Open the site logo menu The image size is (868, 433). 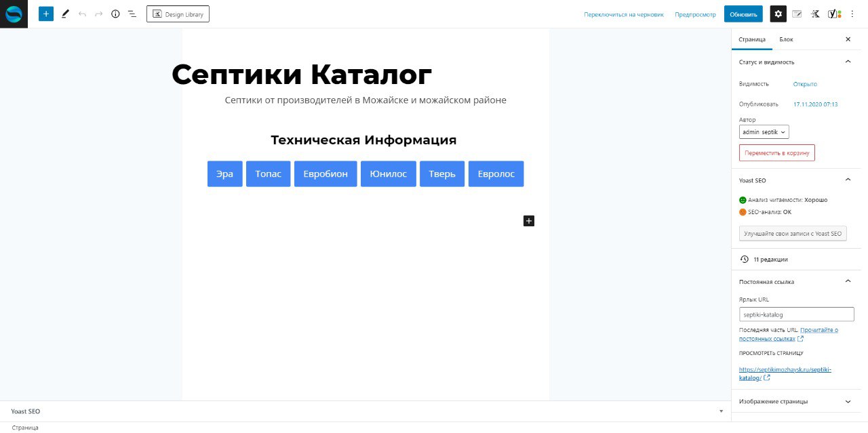click(14, 14)
